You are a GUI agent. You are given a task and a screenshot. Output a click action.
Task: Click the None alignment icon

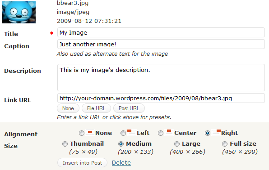point(90,133)
